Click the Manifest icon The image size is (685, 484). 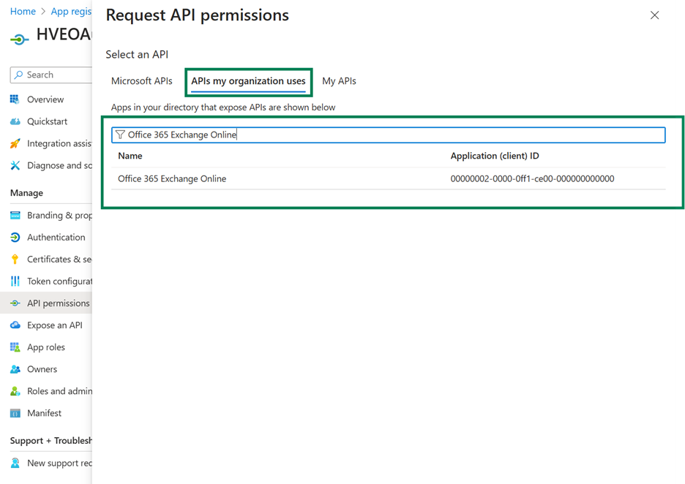tap(15, 413)
